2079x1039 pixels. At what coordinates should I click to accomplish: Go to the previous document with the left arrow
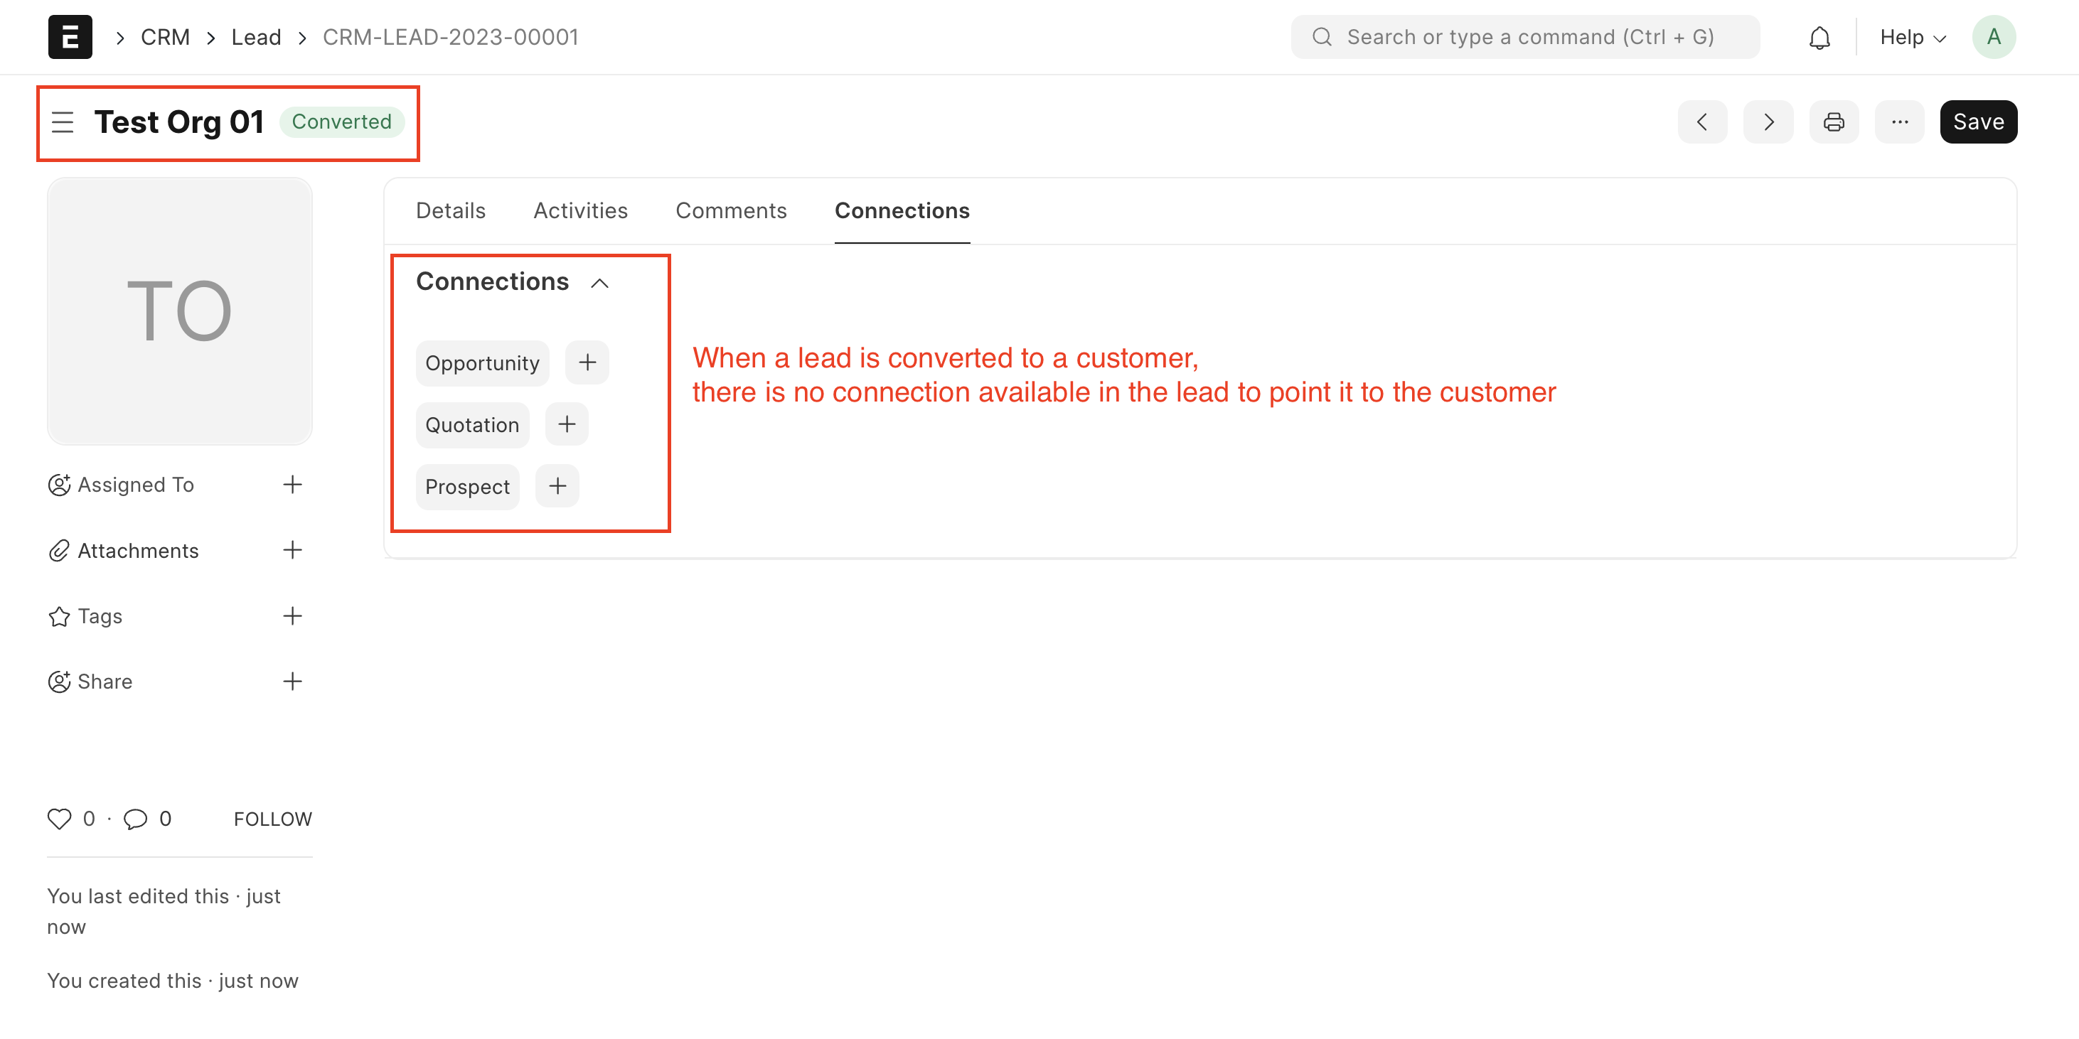click(x=1703, y=121)
